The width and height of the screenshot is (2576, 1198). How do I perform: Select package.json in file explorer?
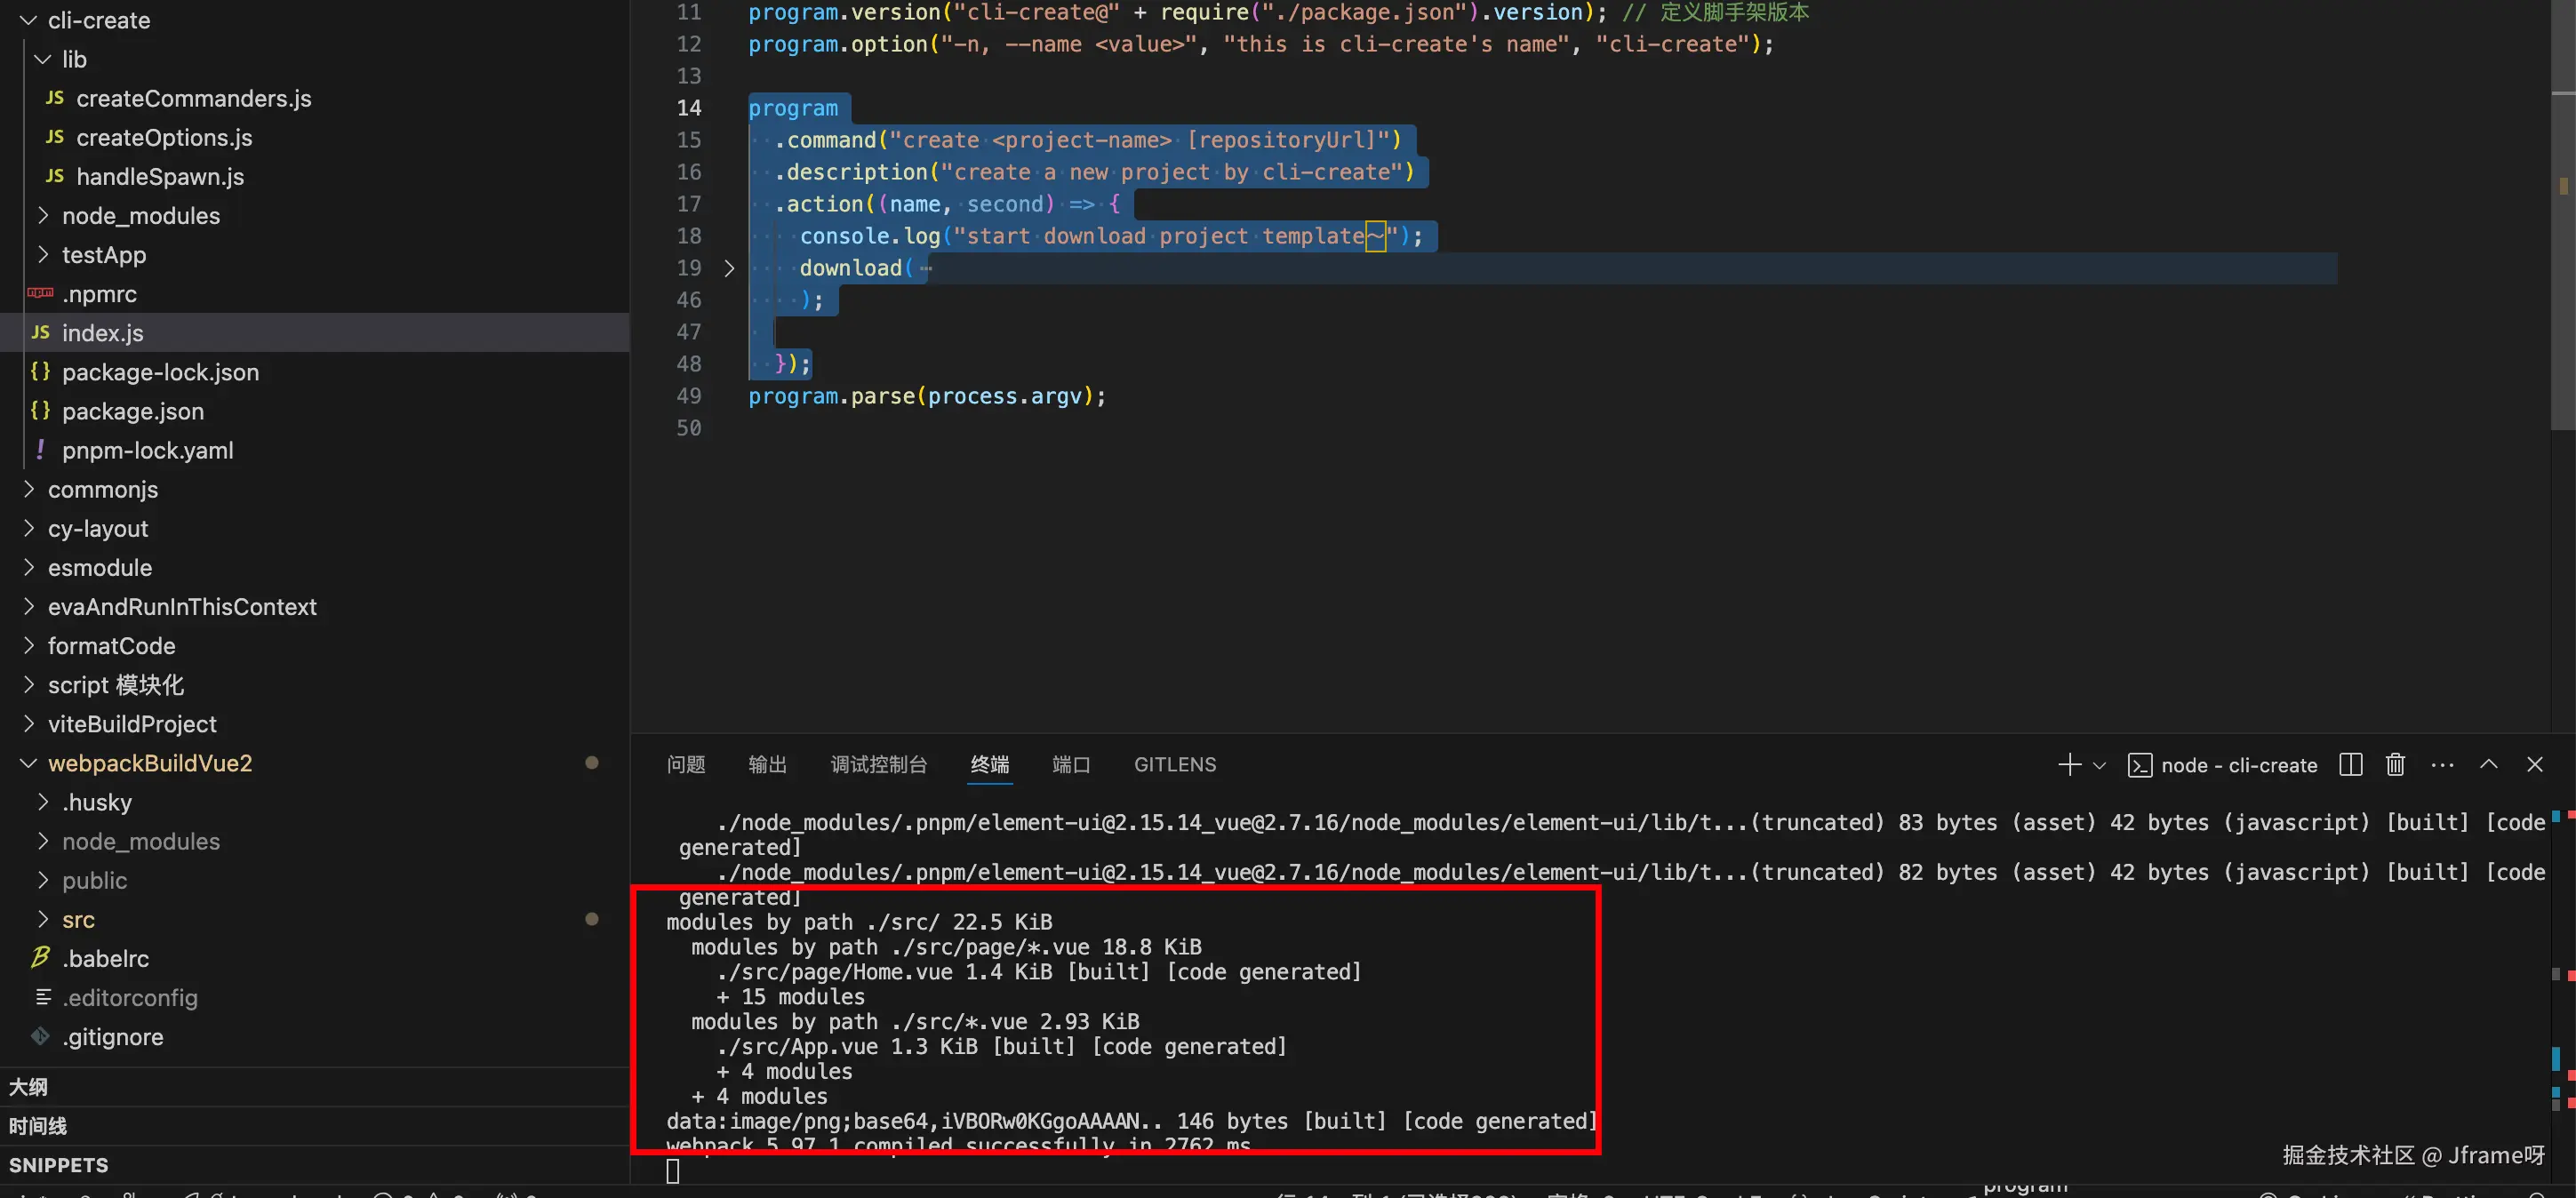tap(132, 411)
